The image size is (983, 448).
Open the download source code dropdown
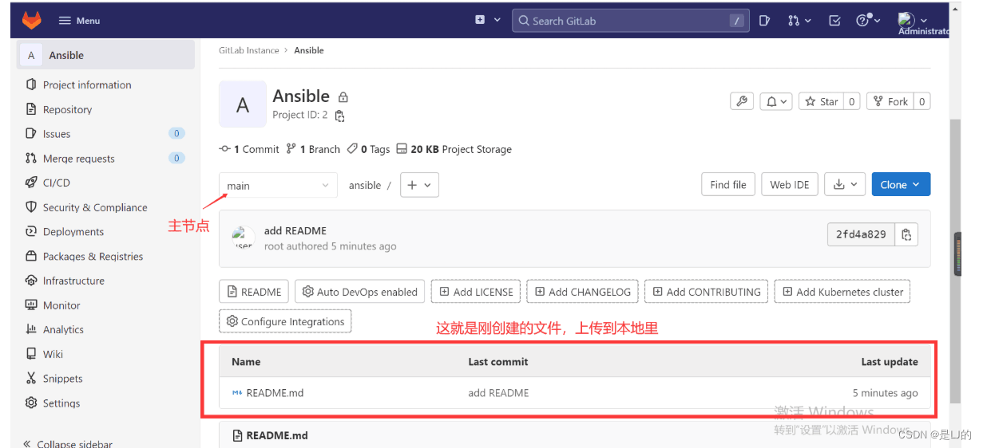(x=845, y=184)
